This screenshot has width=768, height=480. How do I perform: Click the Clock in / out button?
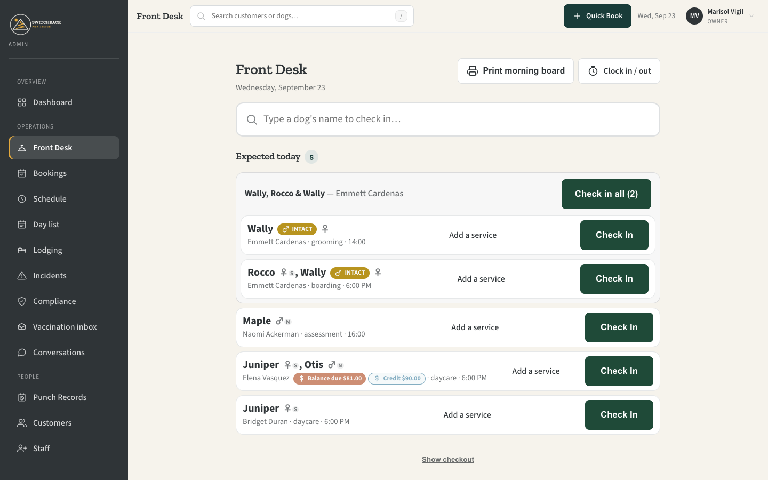[619, 71]
